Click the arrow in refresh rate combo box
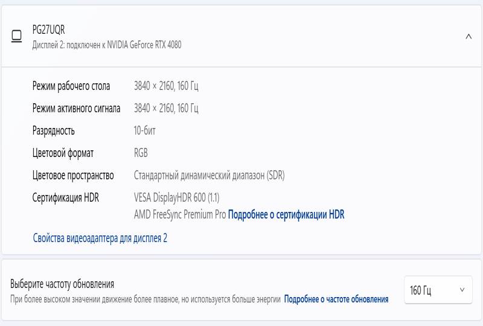 (462, 290)
